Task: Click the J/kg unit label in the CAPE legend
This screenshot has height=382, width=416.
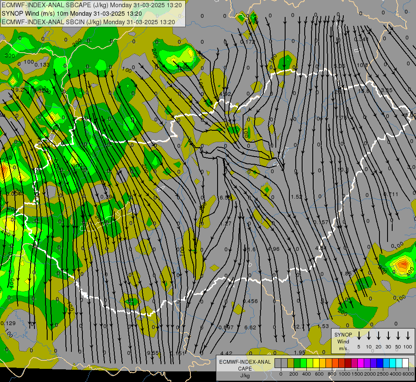Action: click(245, 376)
